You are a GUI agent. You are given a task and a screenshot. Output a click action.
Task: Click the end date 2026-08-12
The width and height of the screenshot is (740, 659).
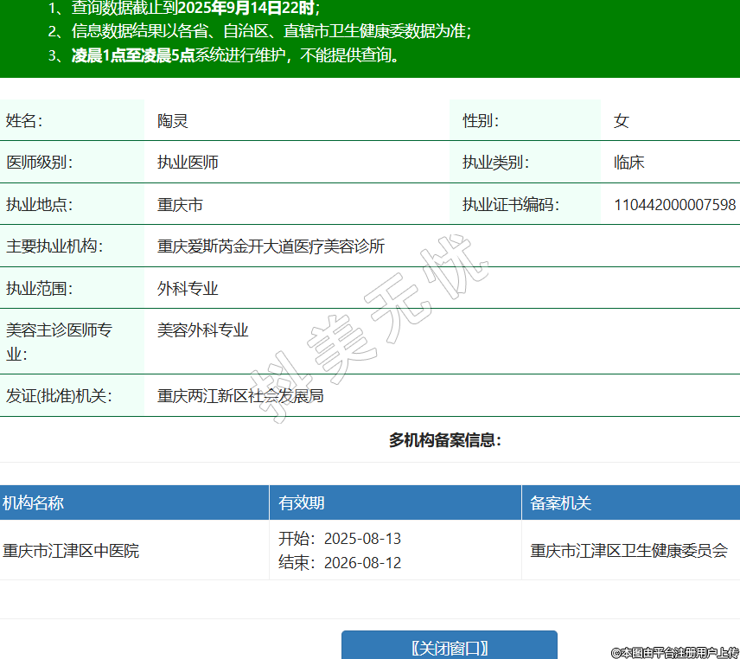[362, 563]
